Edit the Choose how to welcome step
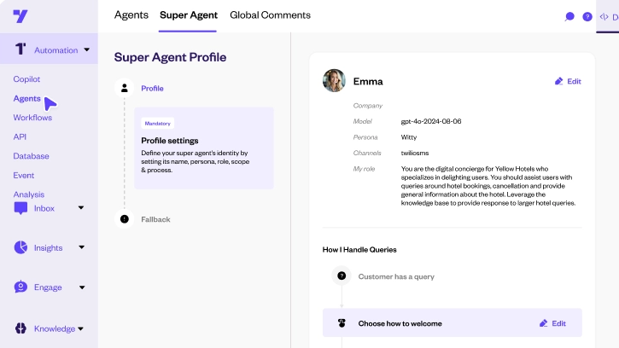The width and height of the screenshot is (619, 348). 552,323
